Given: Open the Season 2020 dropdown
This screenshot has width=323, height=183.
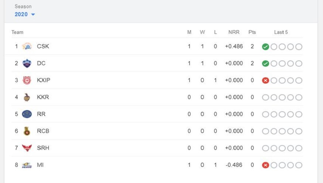Looking at the screenshot, I should coord(25,14).
